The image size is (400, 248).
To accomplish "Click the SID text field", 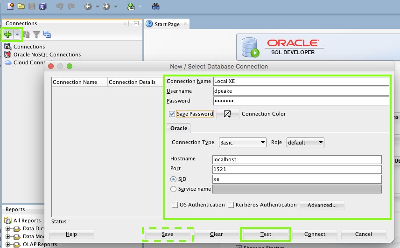I will tap(297, 179).
